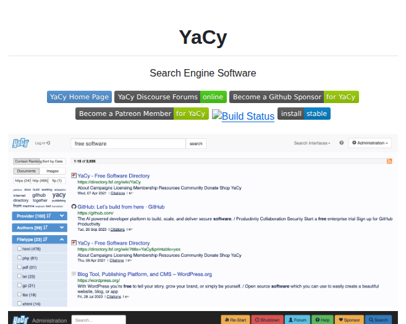The height and width of the screenshot is (324, 406).
Task: Sort the Authors facet using sort icon
Action: pyautogui.click(x=46, y=228)
